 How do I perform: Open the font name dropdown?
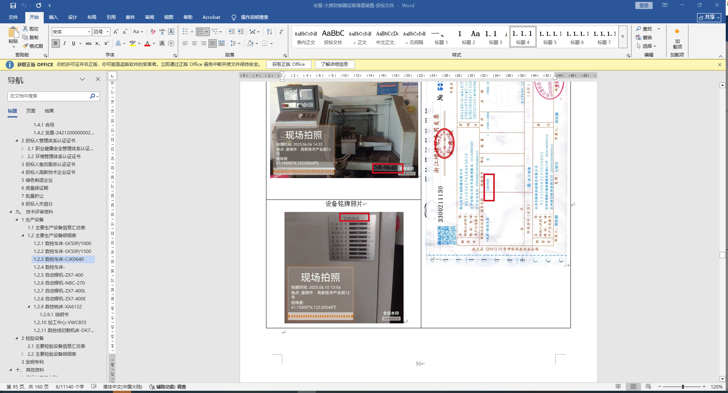[x=89, y=32]
